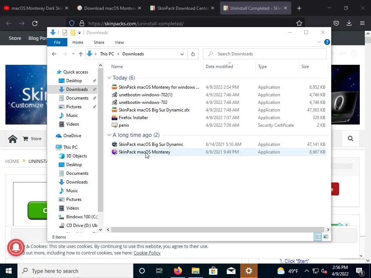This screenshot has width=371, height=278.
Task: Open the Cookie Policy link
Action: click(x=147, y=253)
